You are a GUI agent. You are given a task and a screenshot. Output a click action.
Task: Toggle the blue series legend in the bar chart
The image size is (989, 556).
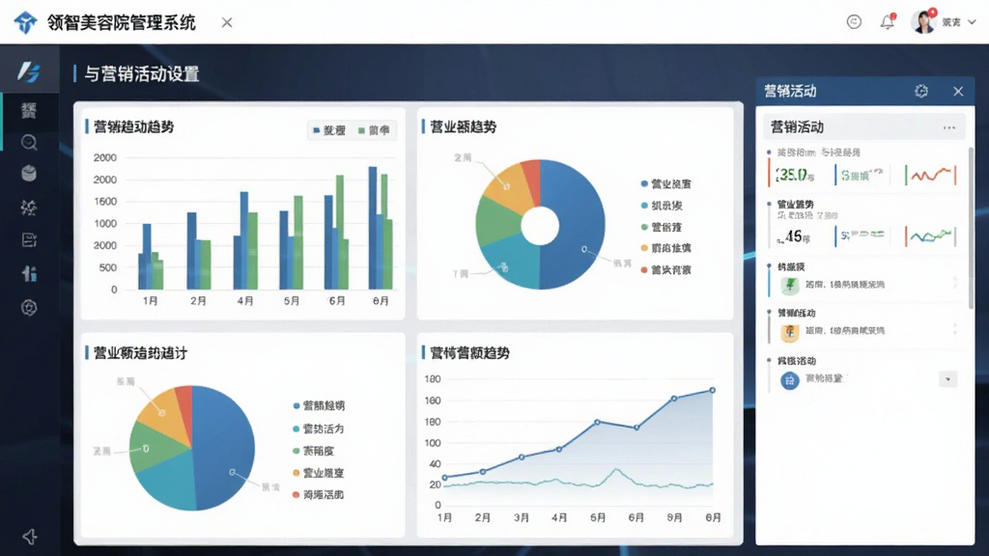pyautogui.click(x=329, y=130)
